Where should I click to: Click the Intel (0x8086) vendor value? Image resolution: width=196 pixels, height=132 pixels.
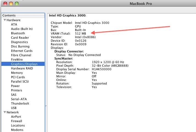tap(85, 37)
